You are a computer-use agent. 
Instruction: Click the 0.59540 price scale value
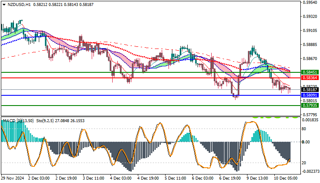tap(310, 3)
